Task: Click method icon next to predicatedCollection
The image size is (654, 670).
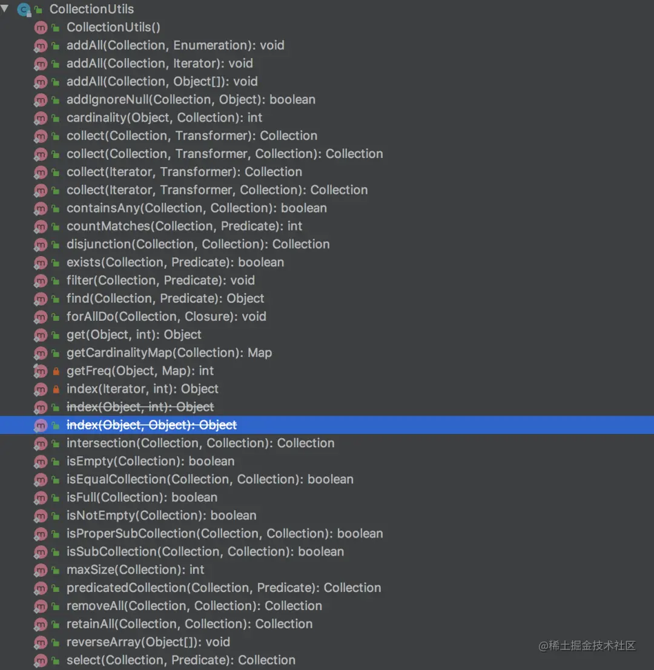Action: click(40, 588)
